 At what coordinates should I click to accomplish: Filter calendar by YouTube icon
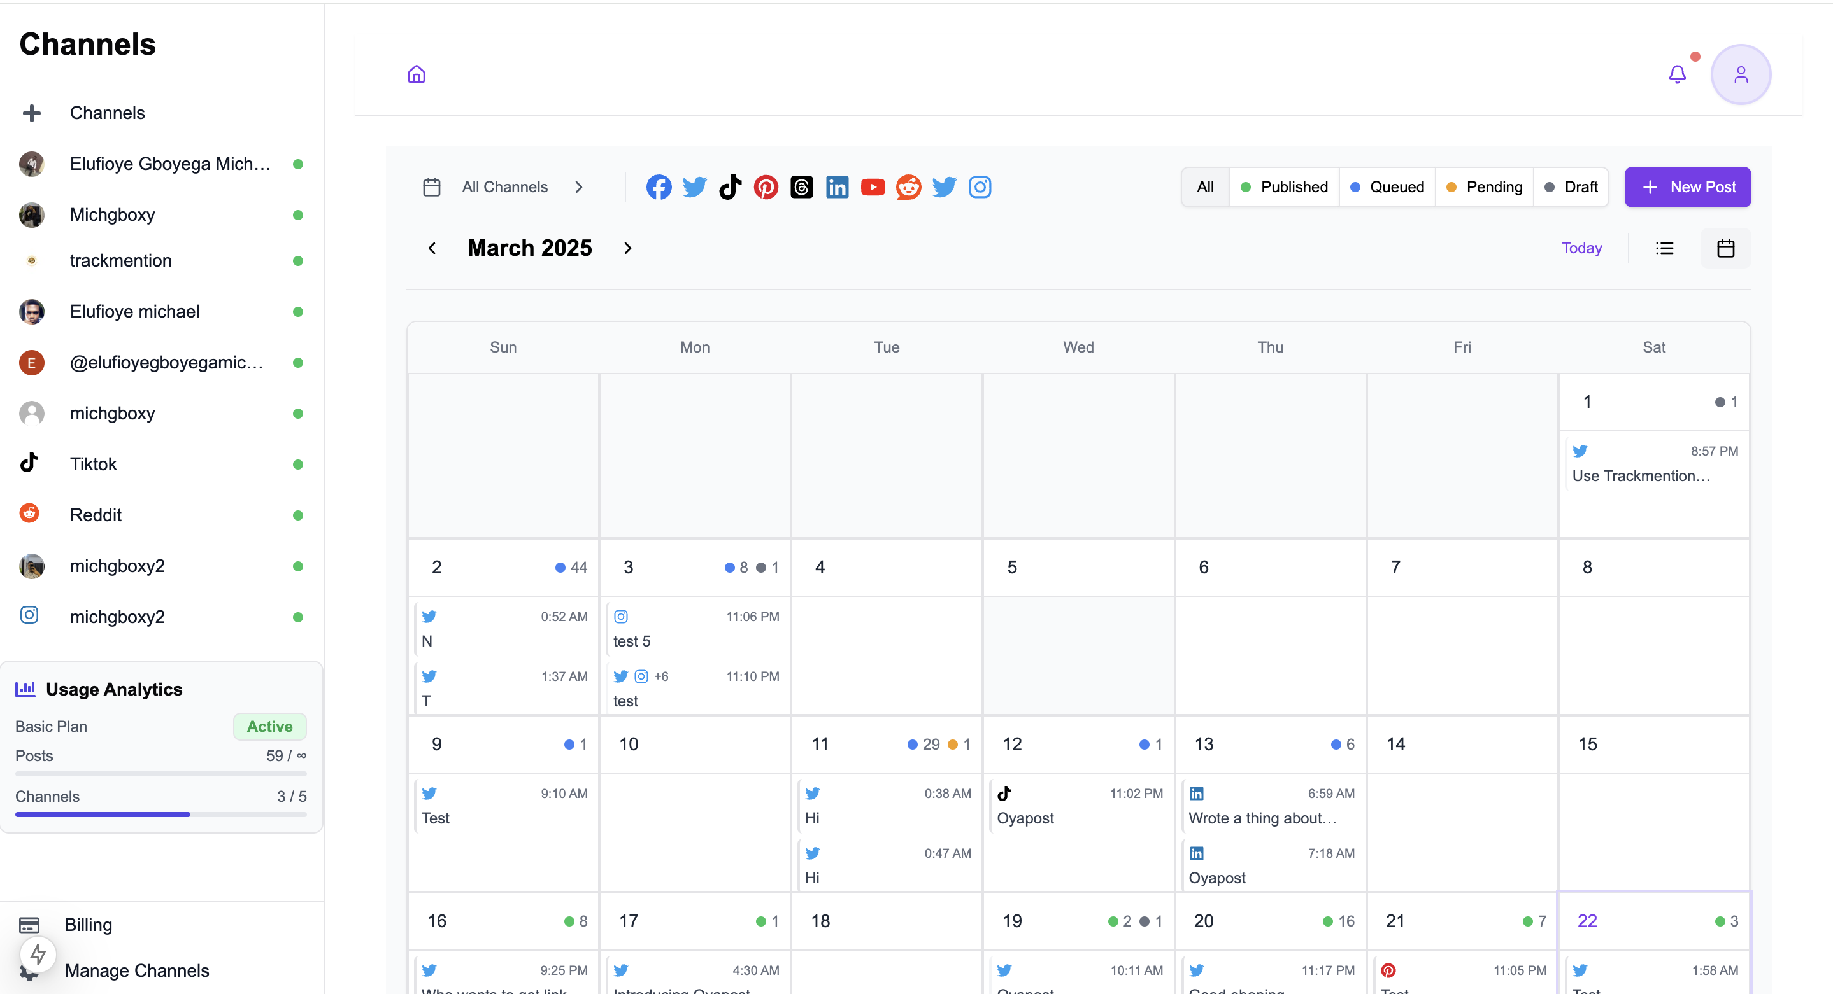click(x=873, y=187)
